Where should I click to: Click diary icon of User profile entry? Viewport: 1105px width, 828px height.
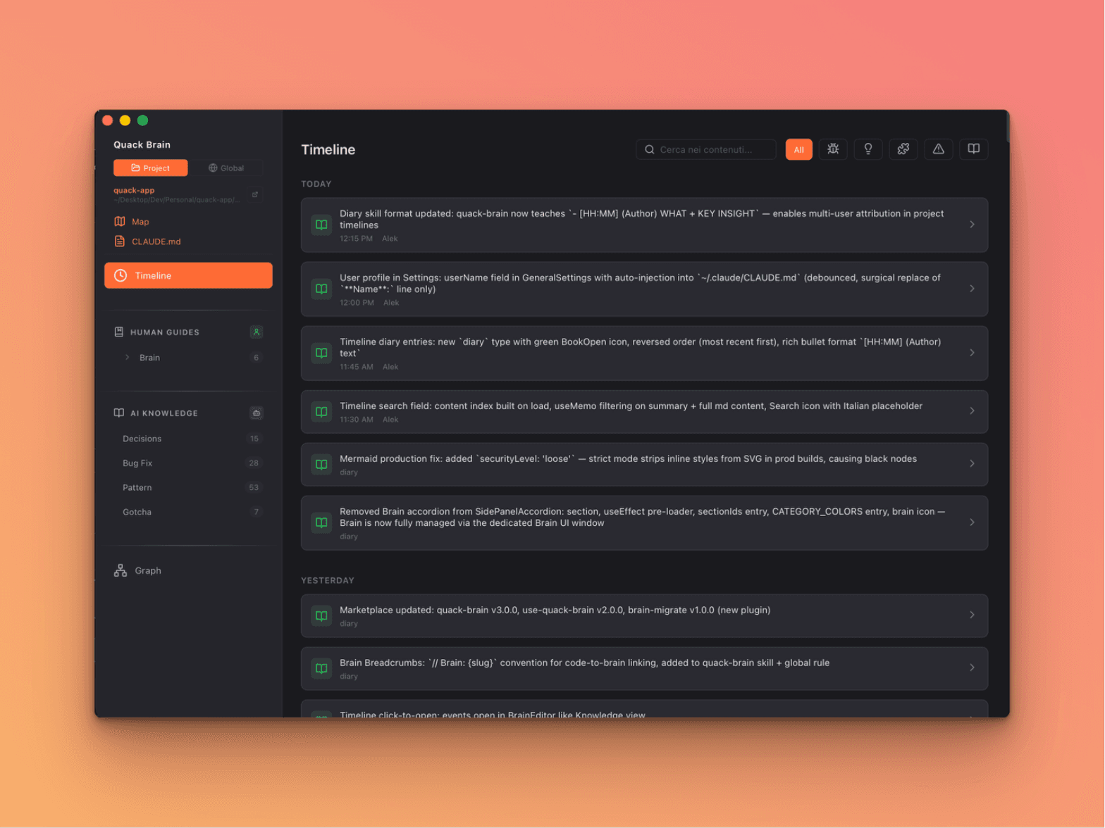click(321, 289)
